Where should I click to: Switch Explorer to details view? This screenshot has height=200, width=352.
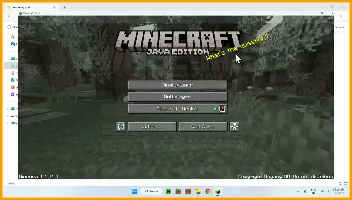tap(340, 184)
